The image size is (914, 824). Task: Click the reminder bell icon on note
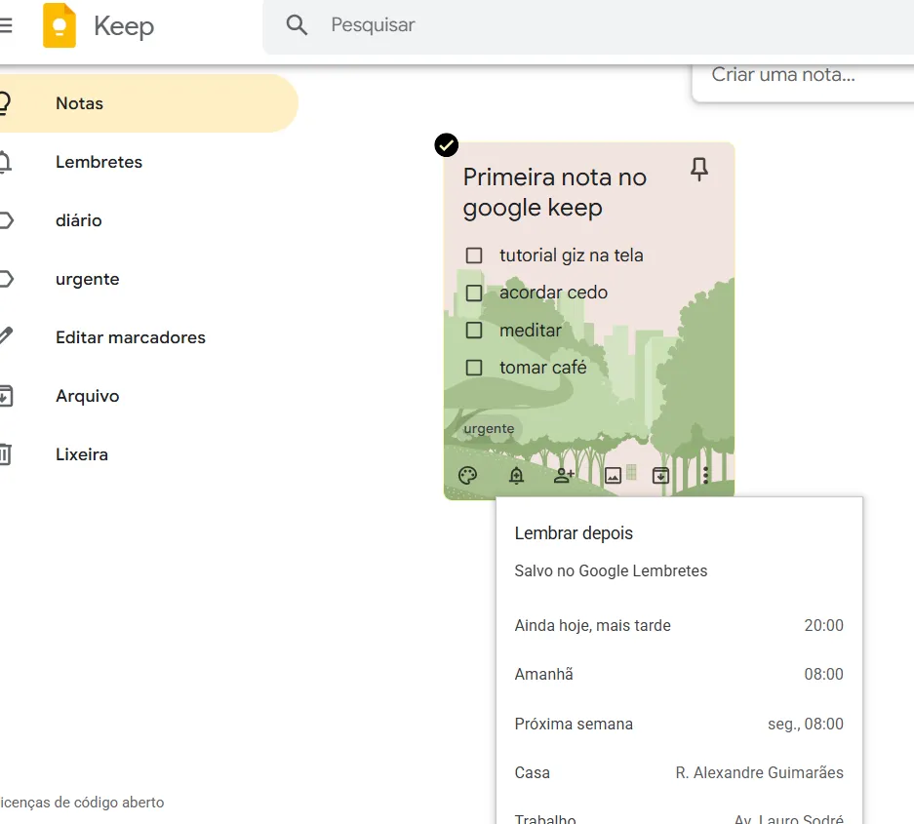[x=516, y=476]
